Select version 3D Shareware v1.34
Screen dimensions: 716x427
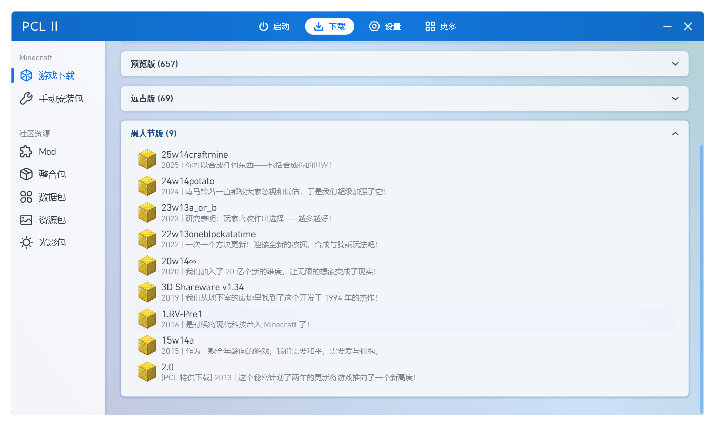tap(404, 292)
